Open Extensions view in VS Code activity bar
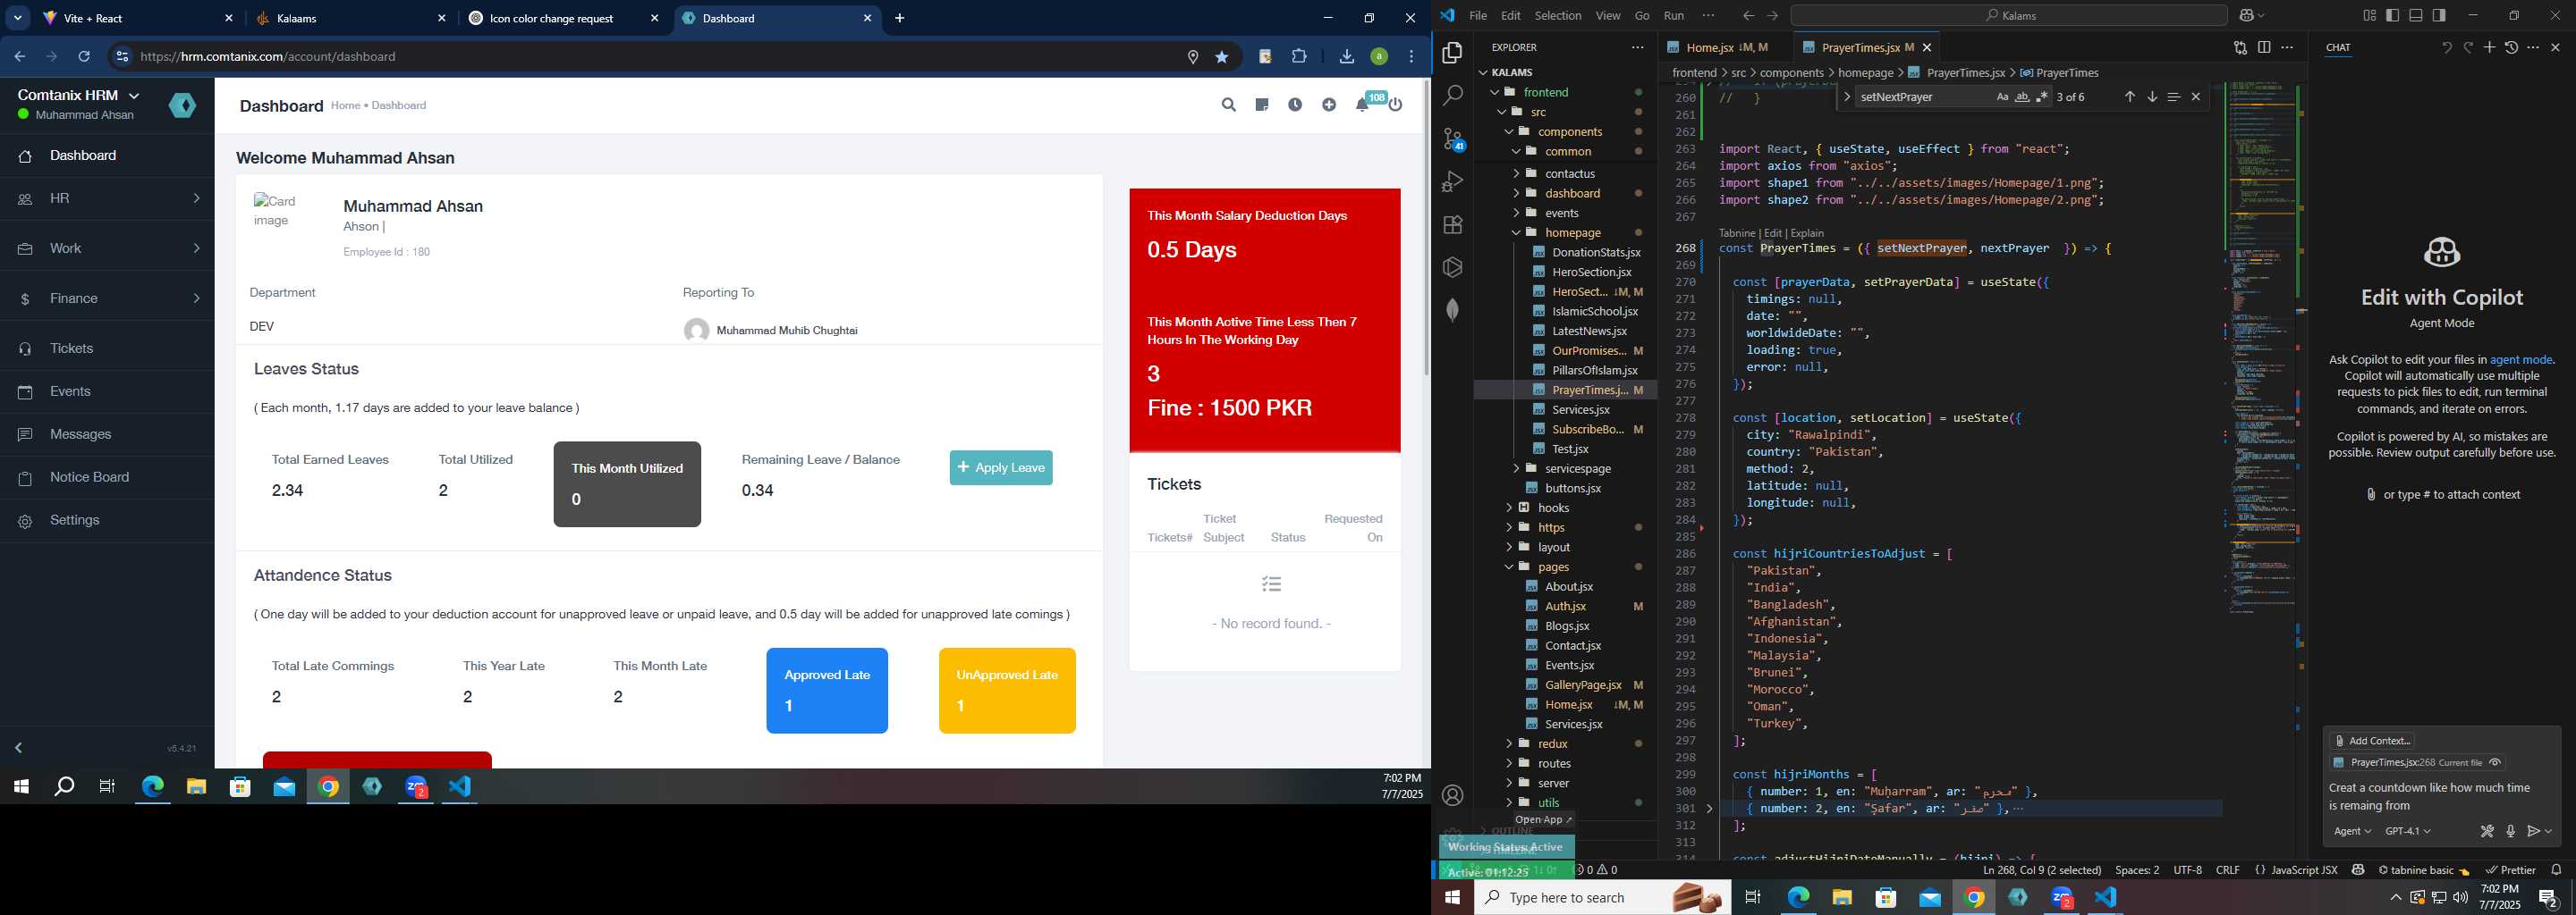This screenshot has width=2576, height=915. click(1453, 225)
